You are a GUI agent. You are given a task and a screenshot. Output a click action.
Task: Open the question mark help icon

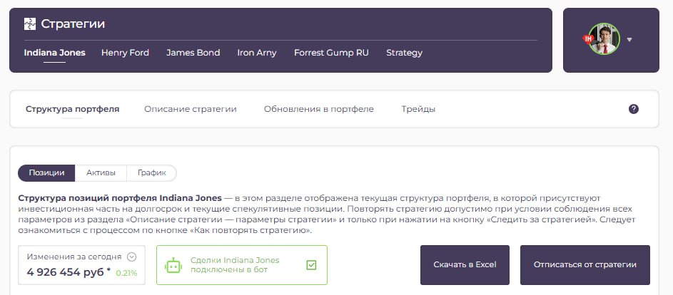pyautogui.click(x=633, y=109)
